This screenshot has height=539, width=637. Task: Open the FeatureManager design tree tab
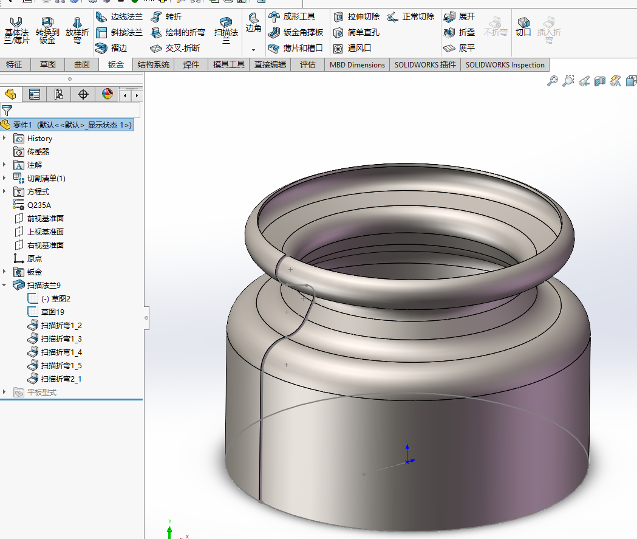point(10,95)
